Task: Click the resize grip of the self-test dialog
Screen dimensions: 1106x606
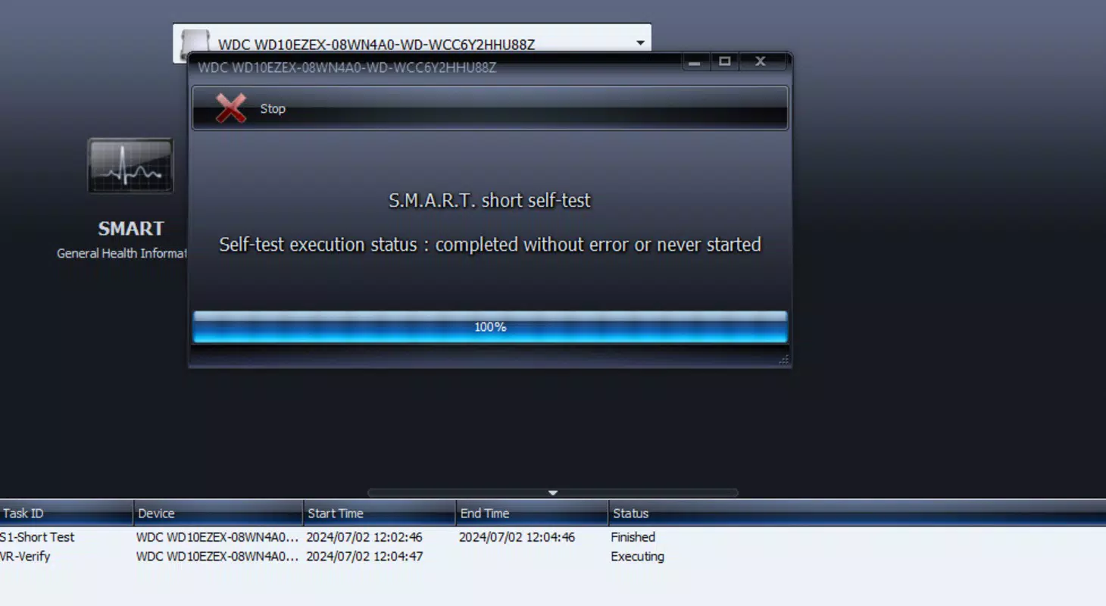Action: coord(784,361)
